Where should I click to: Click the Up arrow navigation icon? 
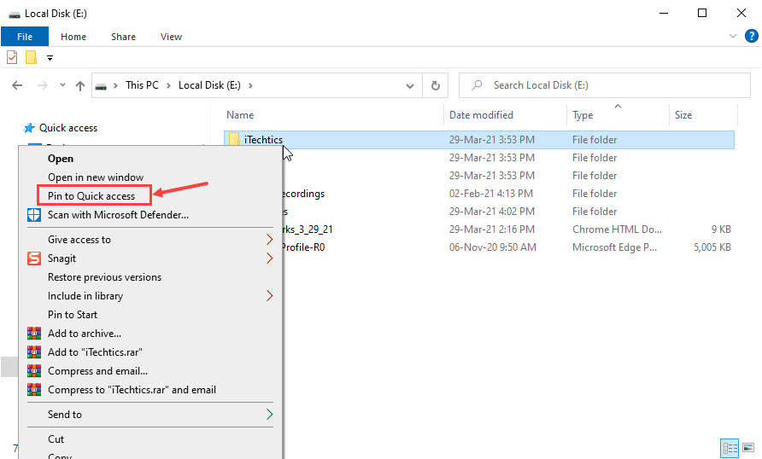coord(80,85)
